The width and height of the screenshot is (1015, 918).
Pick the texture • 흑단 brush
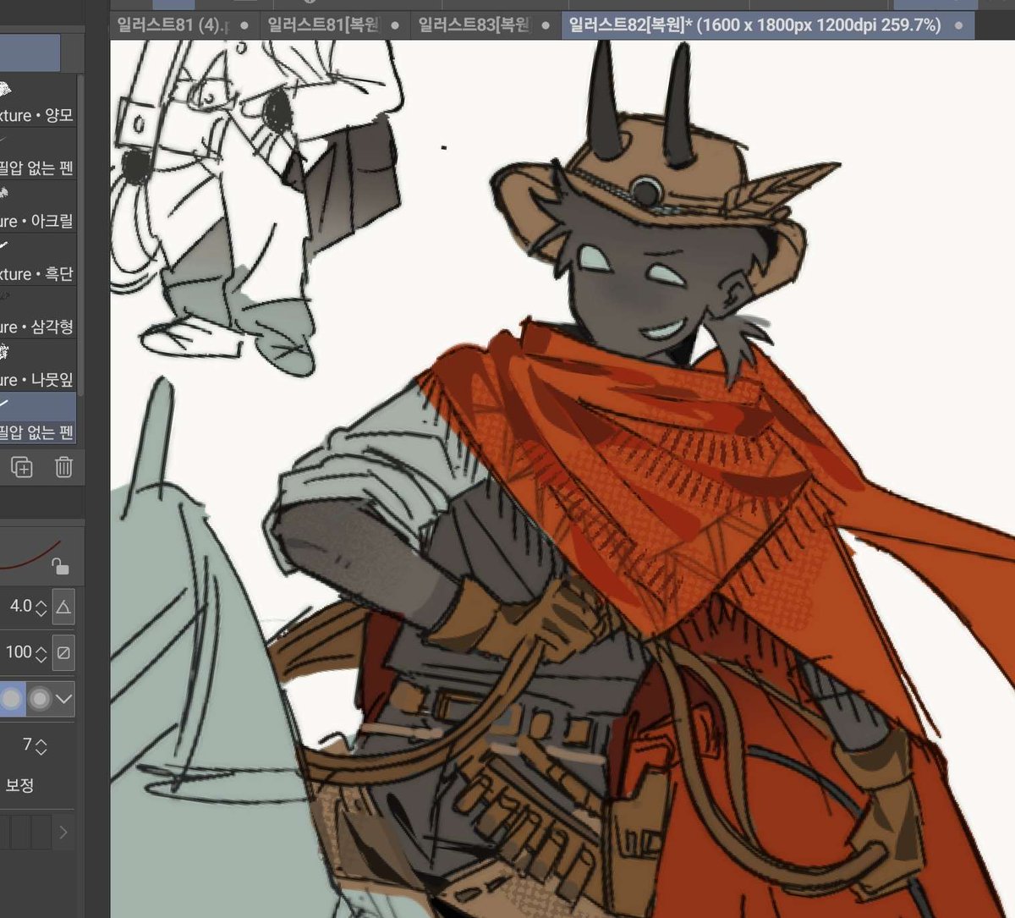pos(38,261)
